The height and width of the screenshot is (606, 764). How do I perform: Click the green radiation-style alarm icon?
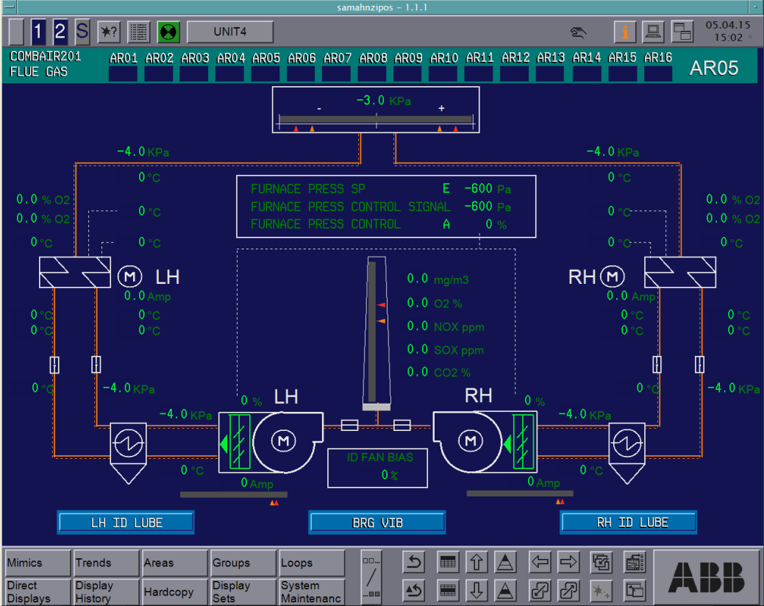click(169, 32)
